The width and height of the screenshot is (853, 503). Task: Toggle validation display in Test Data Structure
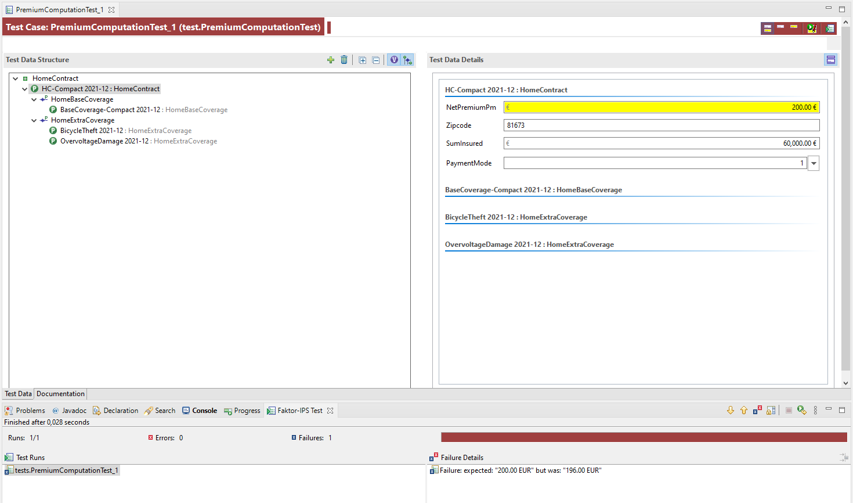(x=394, y=59)
